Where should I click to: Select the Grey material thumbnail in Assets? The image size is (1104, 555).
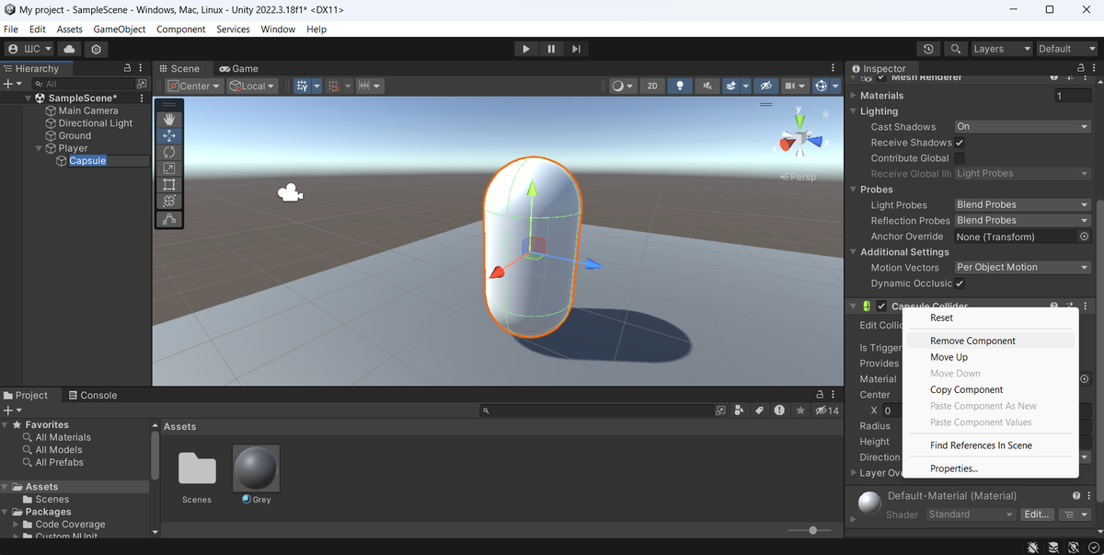click(x=255, y=468)
